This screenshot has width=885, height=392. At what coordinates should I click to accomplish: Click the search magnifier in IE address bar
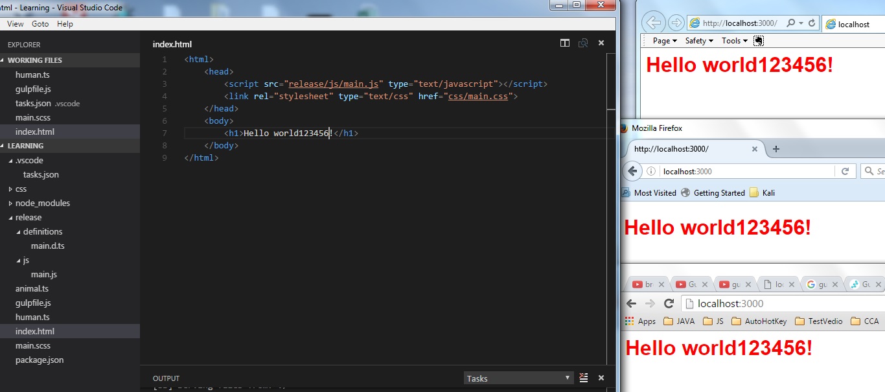tap(790, 23)
